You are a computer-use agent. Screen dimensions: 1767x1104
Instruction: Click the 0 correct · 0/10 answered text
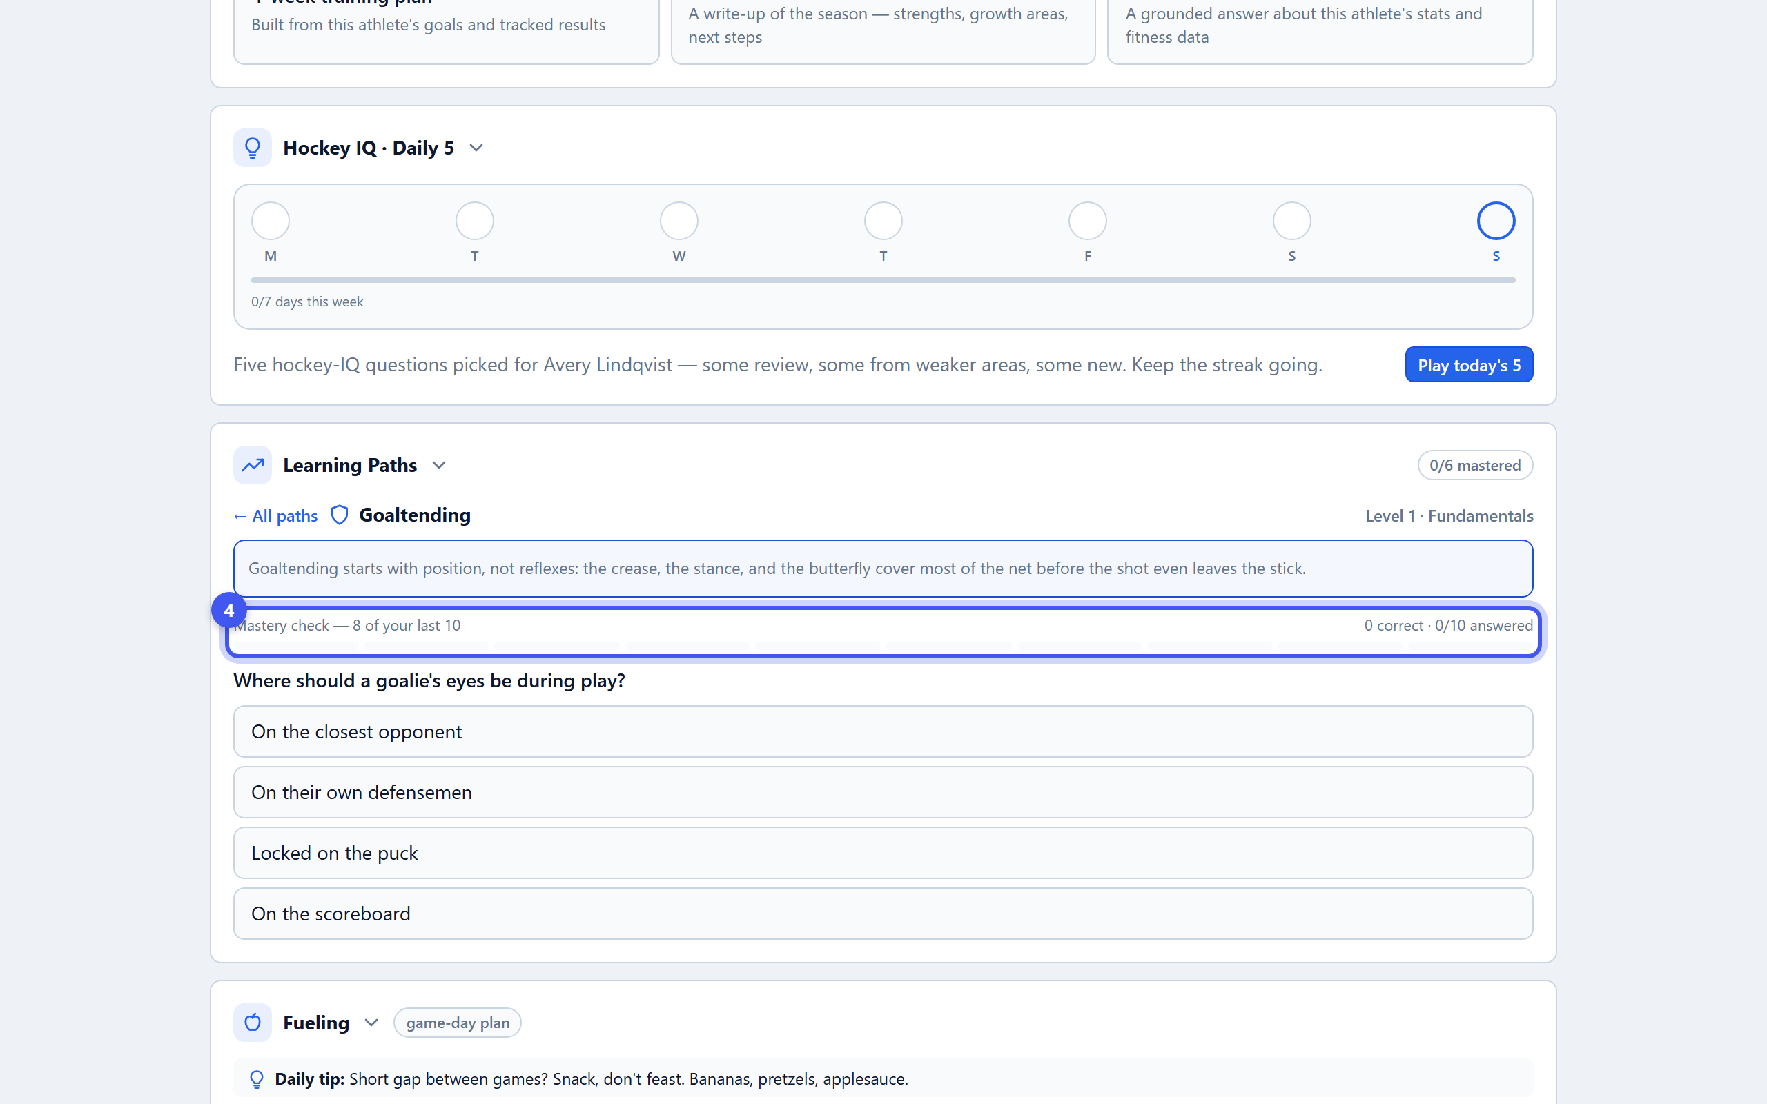tap(1449, 625)
